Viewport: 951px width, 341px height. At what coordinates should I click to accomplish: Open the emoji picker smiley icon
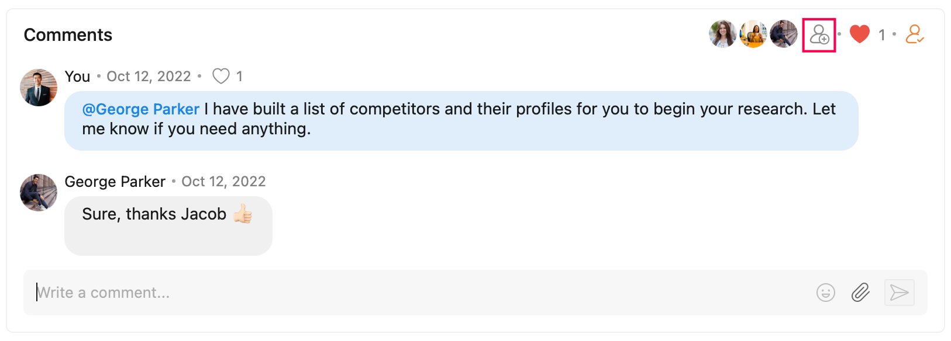pos(825,293)
